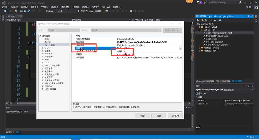
Task: Switch to 解决方案资源管理器 tab
Action: 205,81
